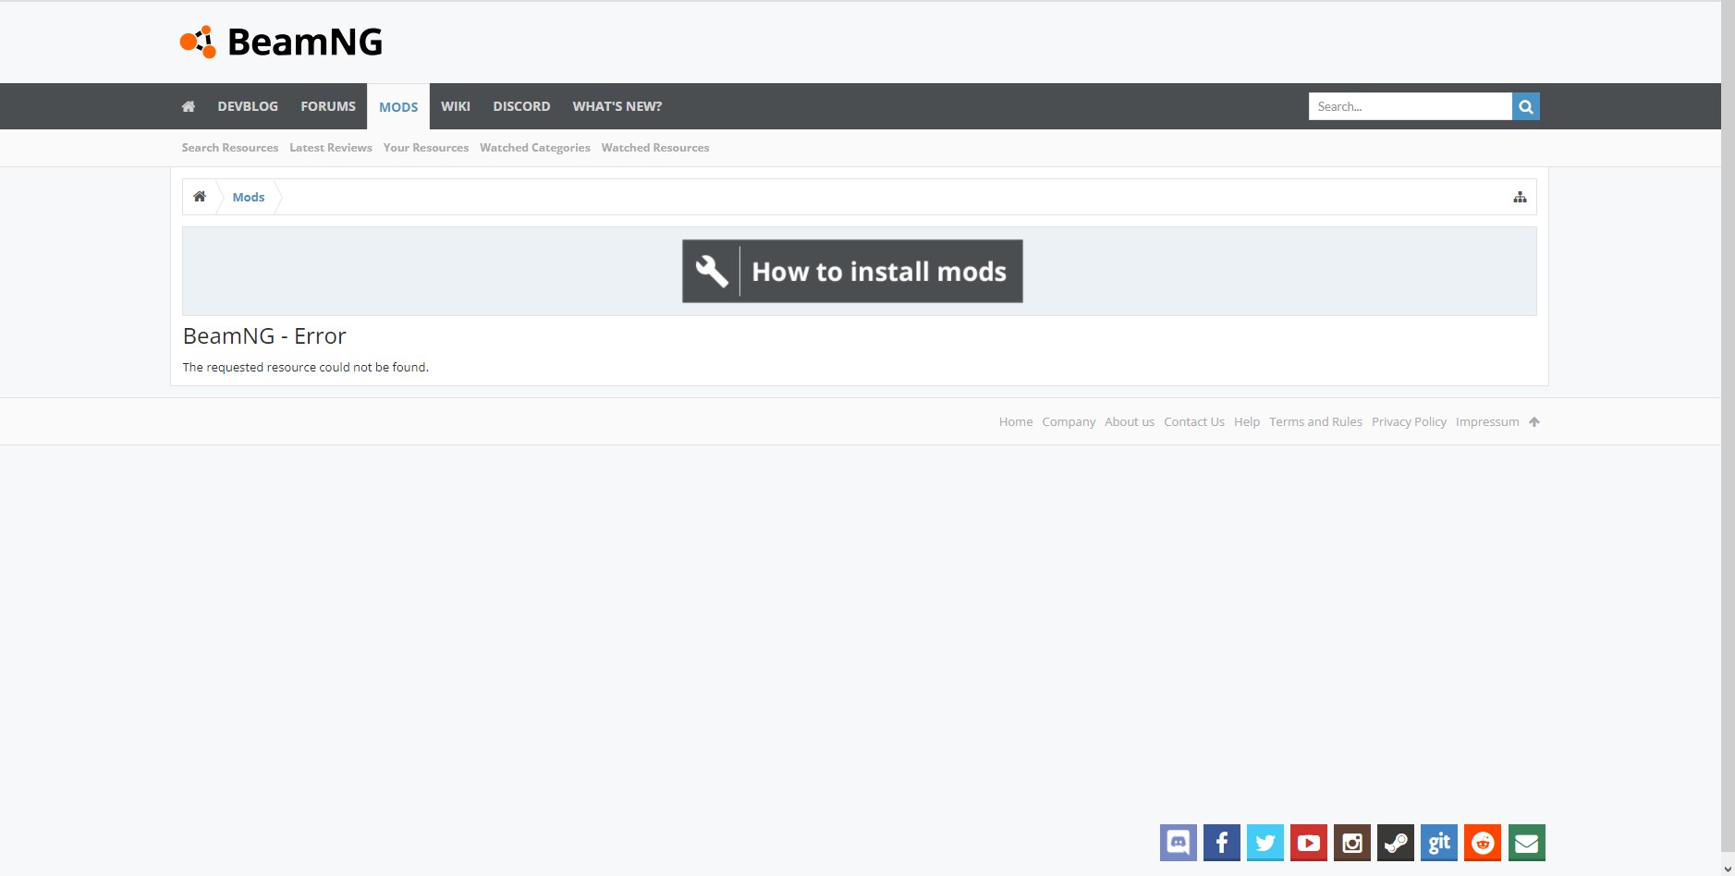Open the Twitter social icon
This screenshot has height=876, width=1735.
tap(1265, 843)
